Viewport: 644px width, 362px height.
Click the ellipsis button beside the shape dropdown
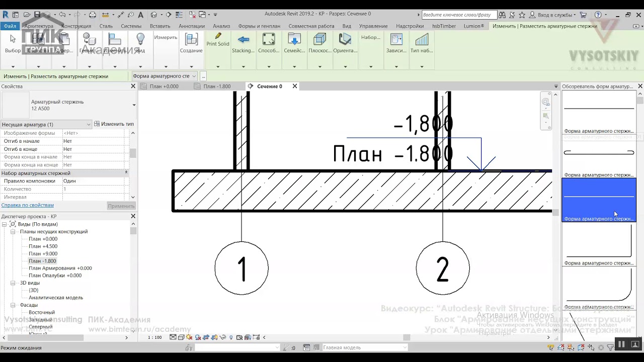point(203,76)
